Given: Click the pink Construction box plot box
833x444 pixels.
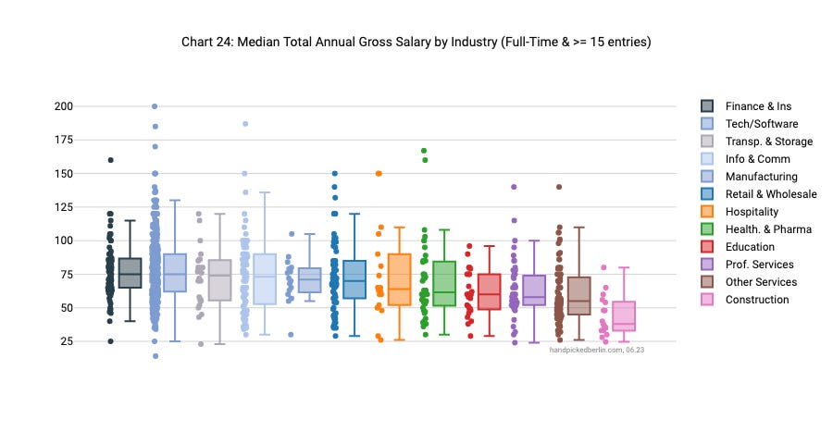Looking at the screenshot, I should pos(624,316).
